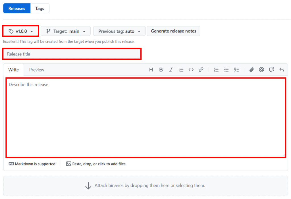Image resolution: width=291 pixels, height=199 pixels.
Task: Switch to the Tags tab
Action: point(40,8)
